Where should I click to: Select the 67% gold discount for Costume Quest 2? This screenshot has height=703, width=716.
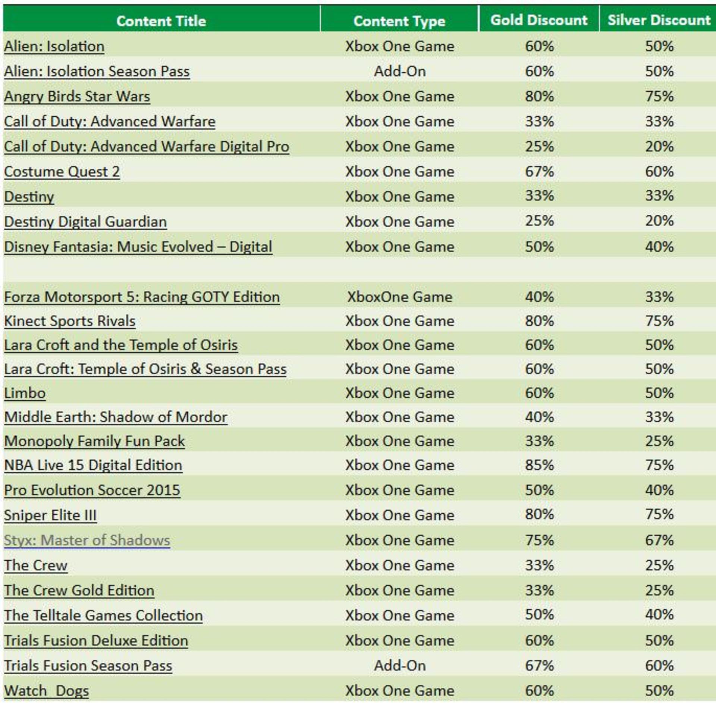coord(540,171)
